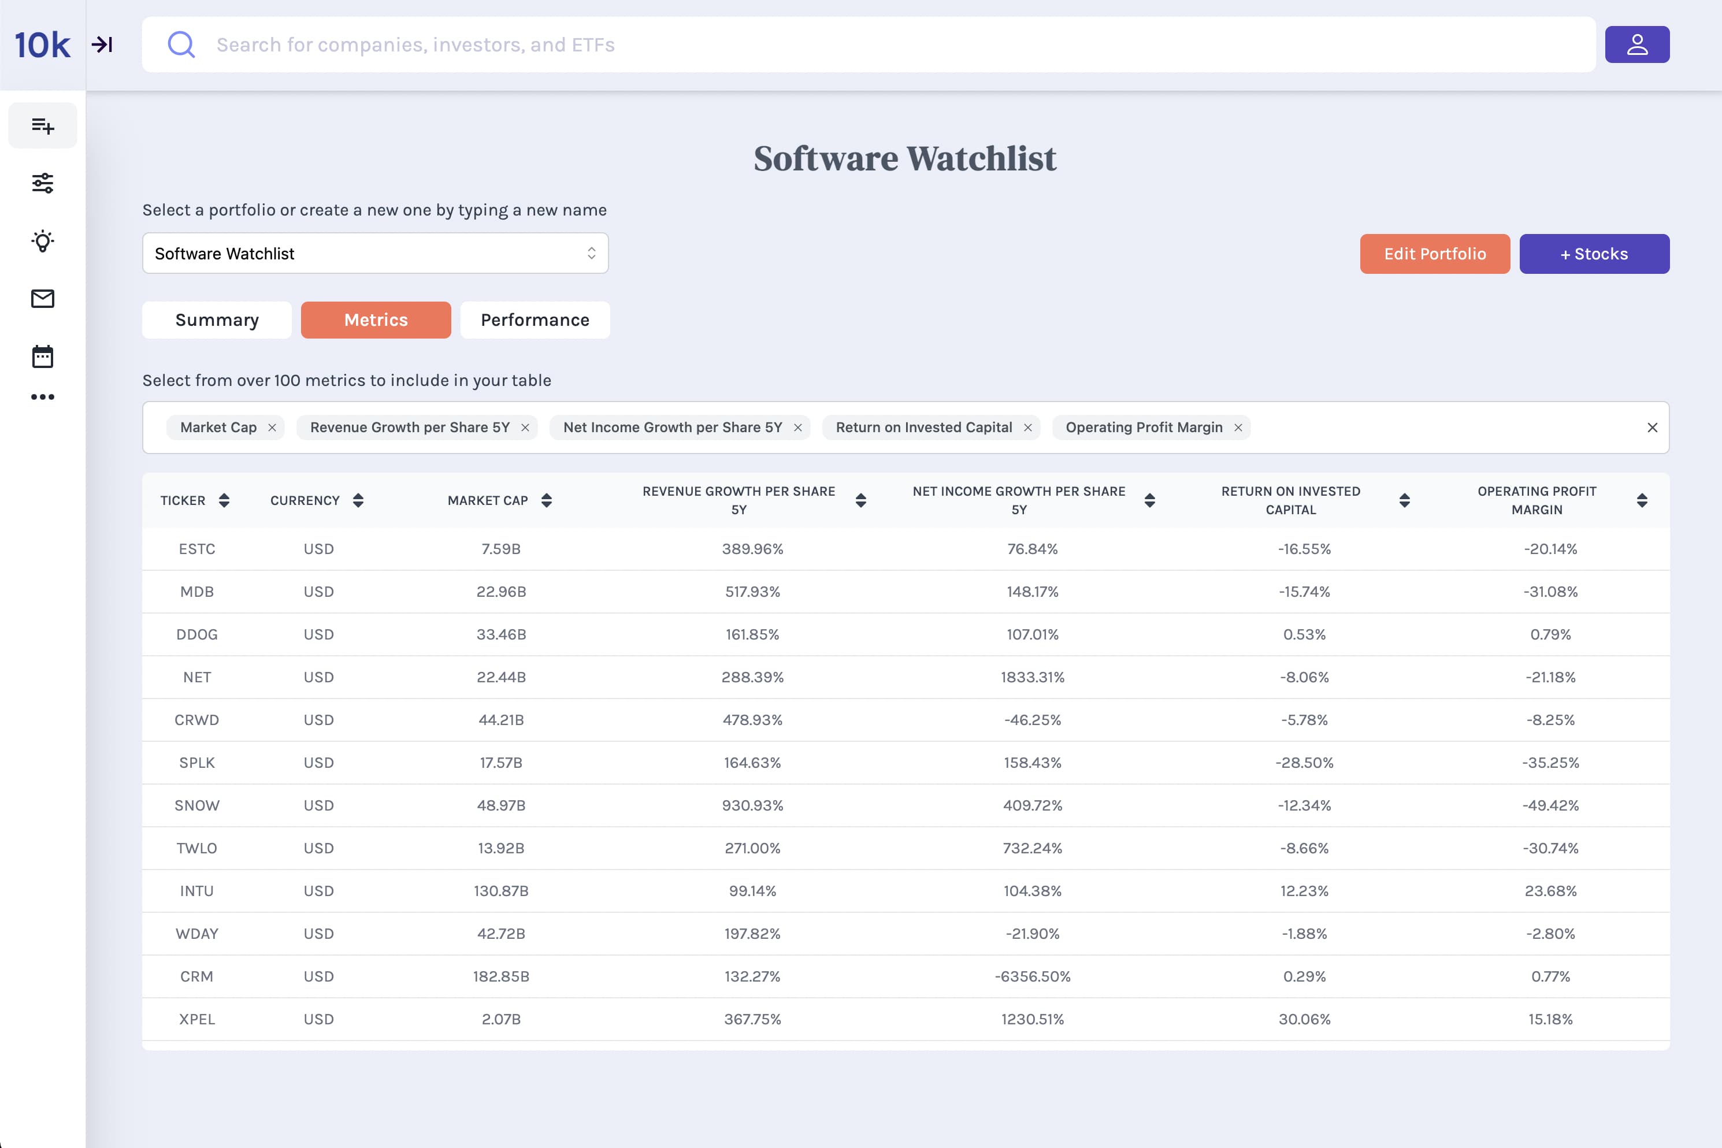Focus the company search field
Image resolution: width=1722 pixels, height=1148 pixels.
coord(869,44)
